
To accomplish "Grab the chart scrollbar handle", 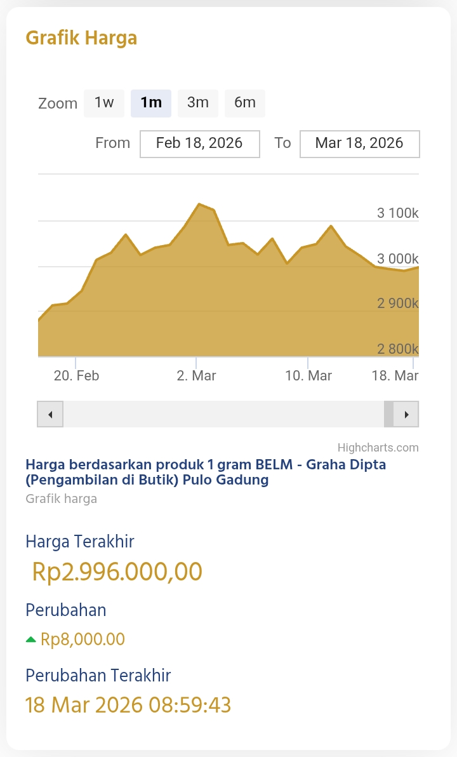I will coord(388,414).
